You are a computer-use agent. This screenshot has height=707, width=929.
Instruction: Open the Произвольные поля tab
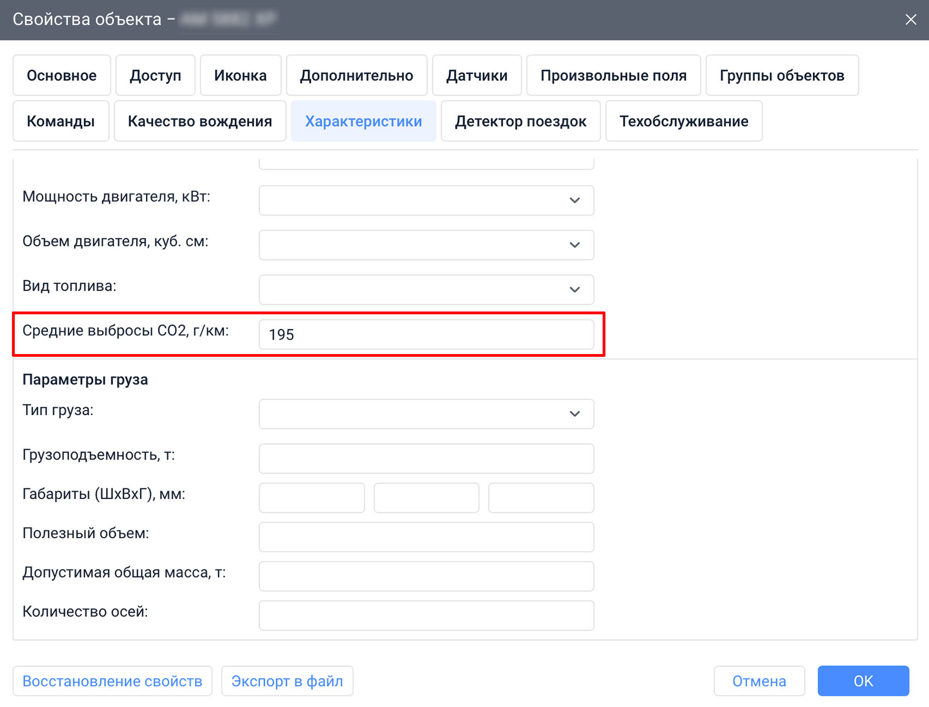(613, 75)
